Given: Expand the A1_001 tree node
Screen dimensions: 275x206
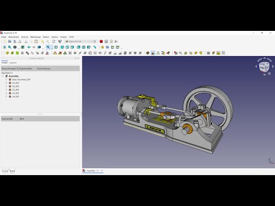Looking at the screenshot, I should click(6, 93).
